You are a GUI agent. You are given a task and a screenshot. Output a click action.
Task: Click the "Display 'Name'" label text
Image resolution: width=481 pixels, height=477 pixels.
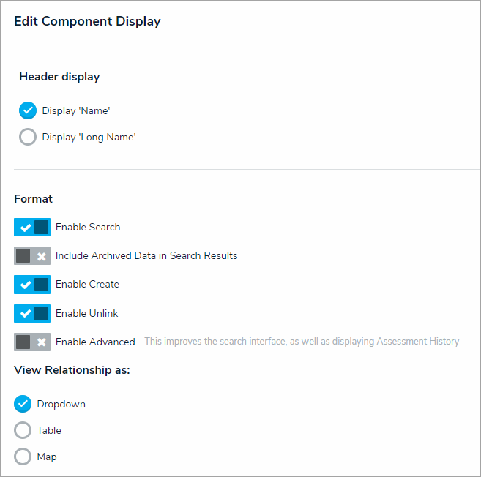click(x=76, y=110)
